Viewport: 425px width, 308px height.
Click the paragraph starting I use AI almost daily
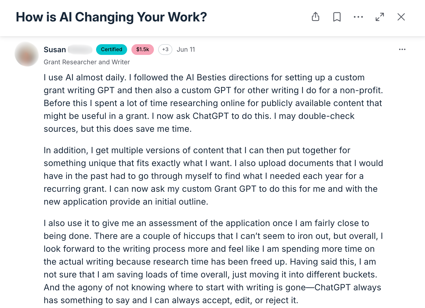coord(213,103)
